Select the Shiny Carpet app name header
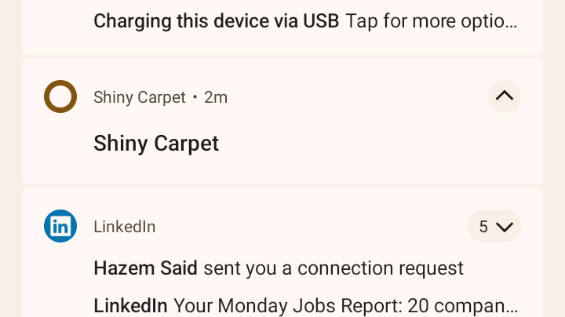The width and height of the screenshot is (565, 317). pos(139,97)
